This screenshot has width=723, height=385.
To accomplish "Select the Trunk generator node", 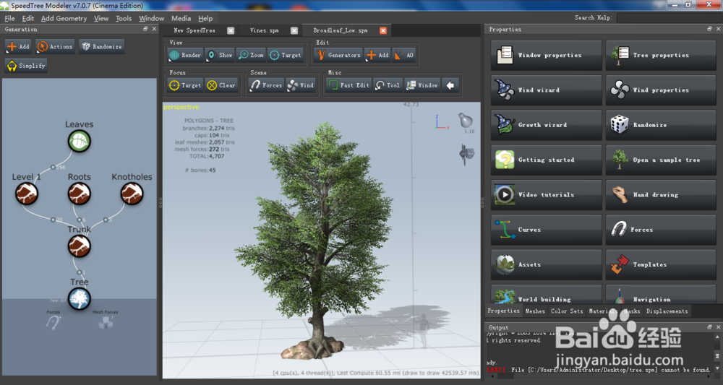I will [80, 246].
